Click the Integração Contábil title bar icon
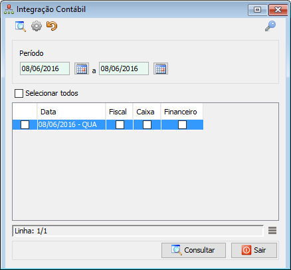Viewport: 291px width, 270px height. [x=9, y=9]
